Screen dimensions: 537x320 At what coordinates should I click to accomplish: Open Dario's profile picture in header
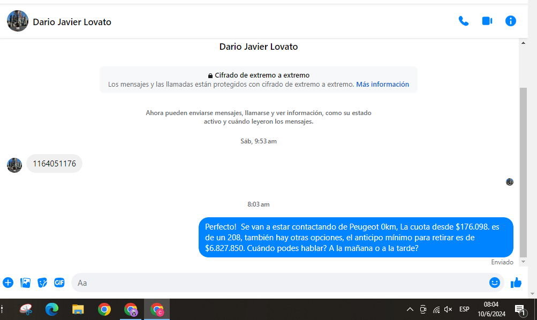click(x=18, y=21)
